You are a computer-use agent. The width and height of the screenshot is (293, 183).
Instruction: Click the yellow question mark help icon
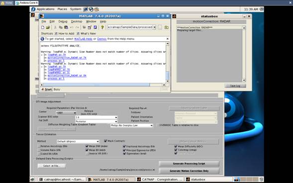click(x=102, y=27)
